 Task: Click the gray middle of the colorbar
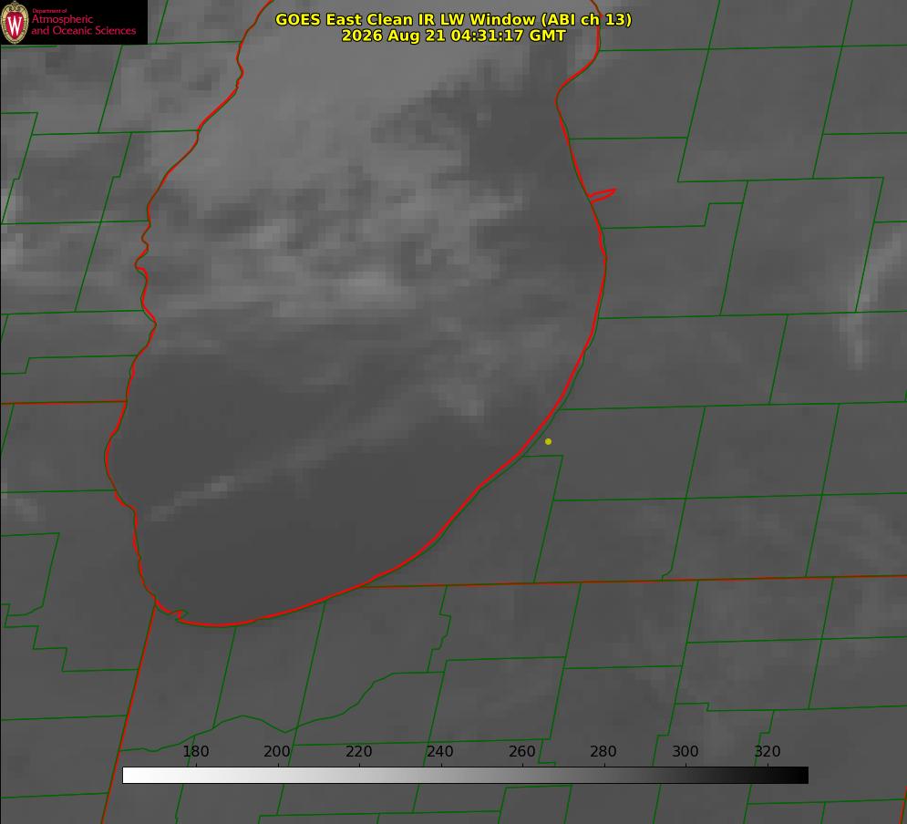coord(465,776)
